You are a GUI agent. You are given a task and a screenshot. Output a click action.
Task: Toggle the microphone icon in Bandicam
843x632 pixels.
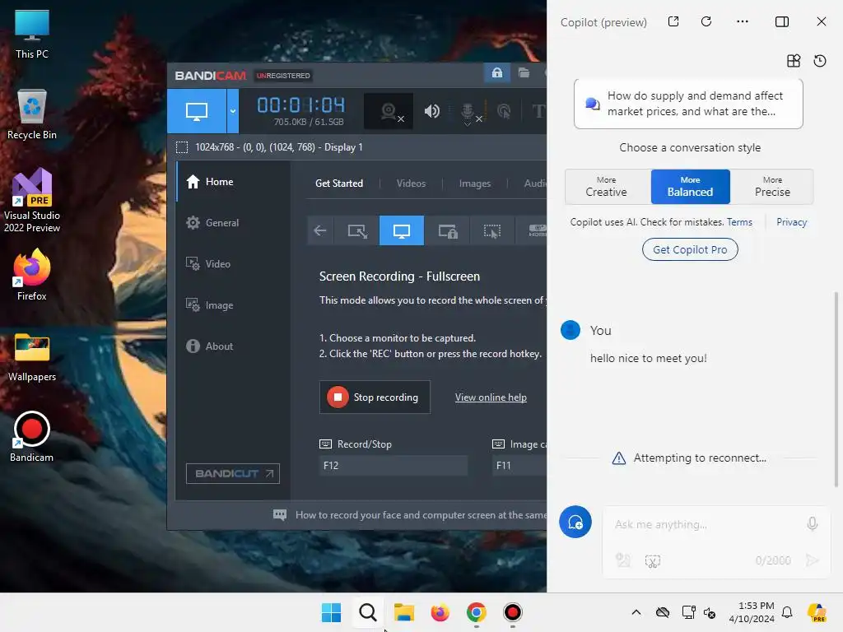tap(468, 112)
